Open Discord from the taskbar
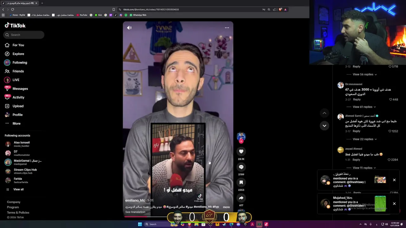 238,224
